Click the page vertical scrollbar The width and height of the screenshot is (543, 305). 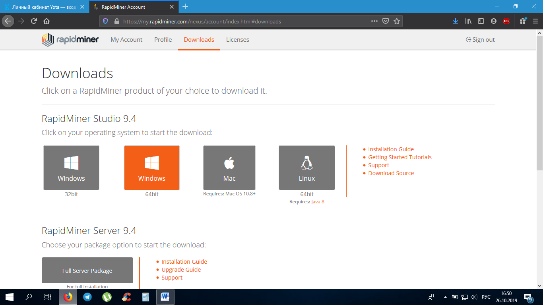click(x=539, y=103)
